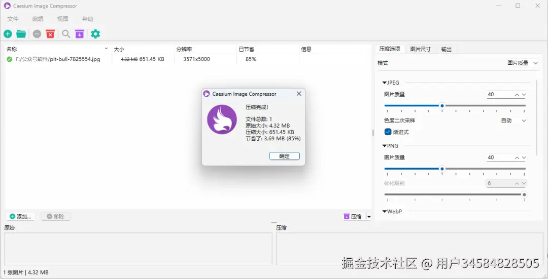Screen dimensions: 548x279
Task: Clear list with the red trash toolbar icon
Action: [51, 34]
